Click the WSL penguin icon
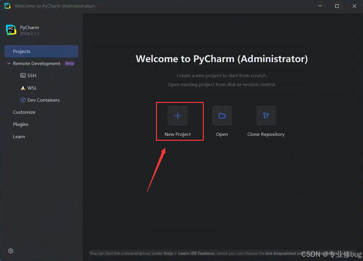Viewport: 363px width, 261px height. (23, 88)
